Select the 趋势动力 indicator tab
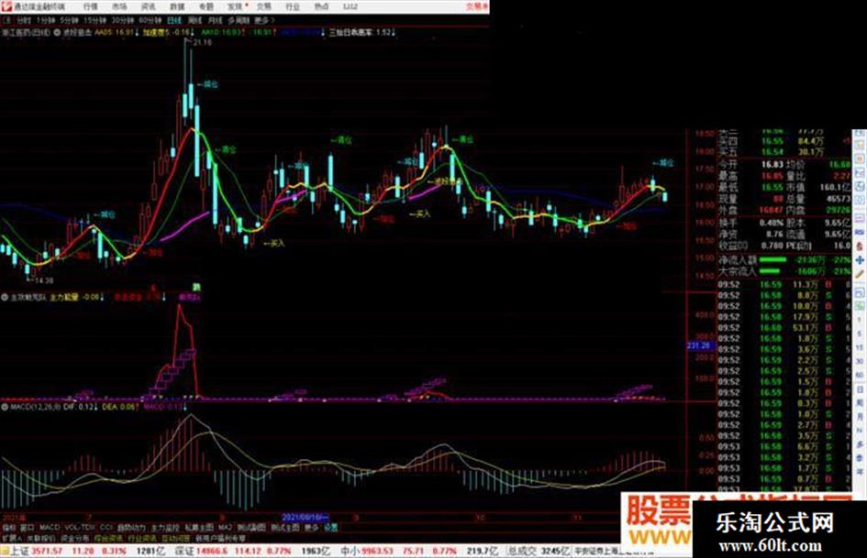The image size is (867, 558). (x=131, y=528)
